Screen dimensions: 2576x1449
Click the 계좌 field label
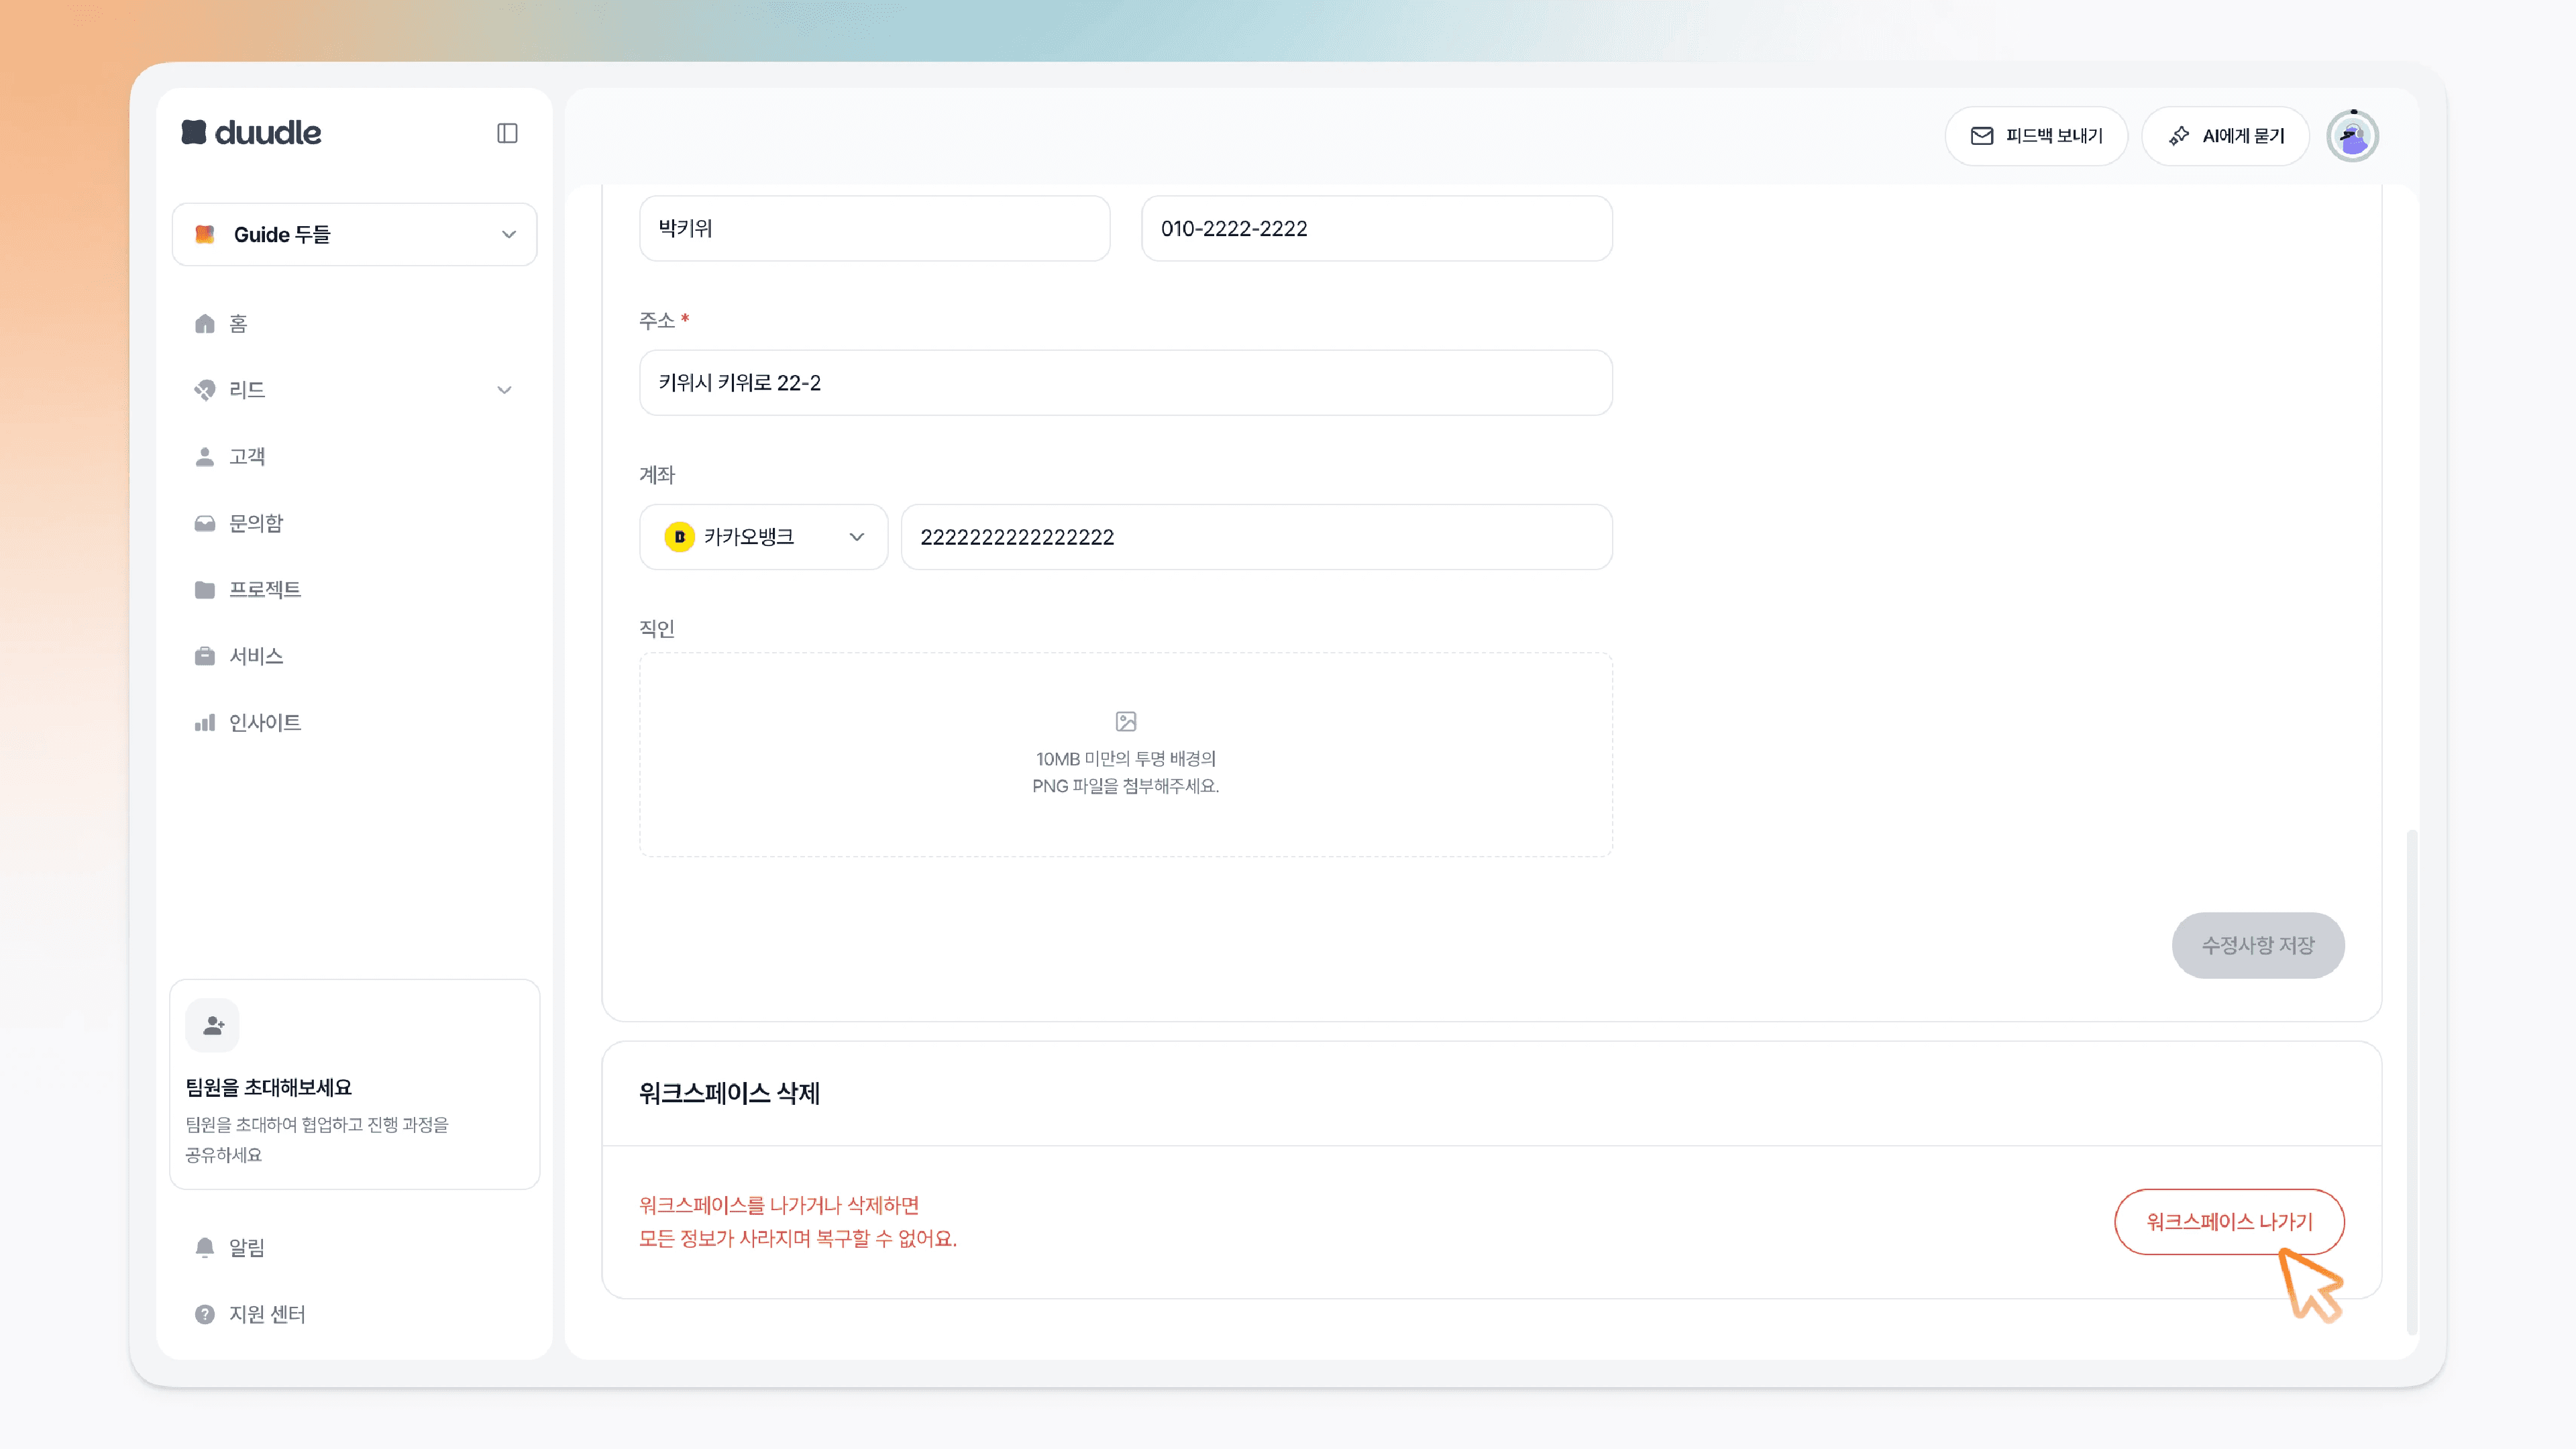pos(657,475)
